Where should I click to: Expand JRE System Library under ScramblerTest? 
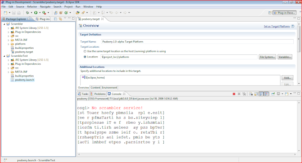pos(8,60)
